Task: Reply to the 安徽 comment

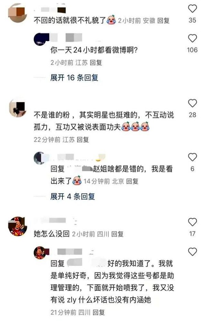Action: coord(163,21)
